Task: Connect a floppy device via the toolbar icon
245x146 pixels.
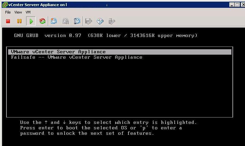Action: pos(89,21)
